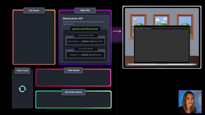The height and width of the screenshot is (115, 205).
Task: Click the getCurrentPosition function label
Action: [85, 29]
